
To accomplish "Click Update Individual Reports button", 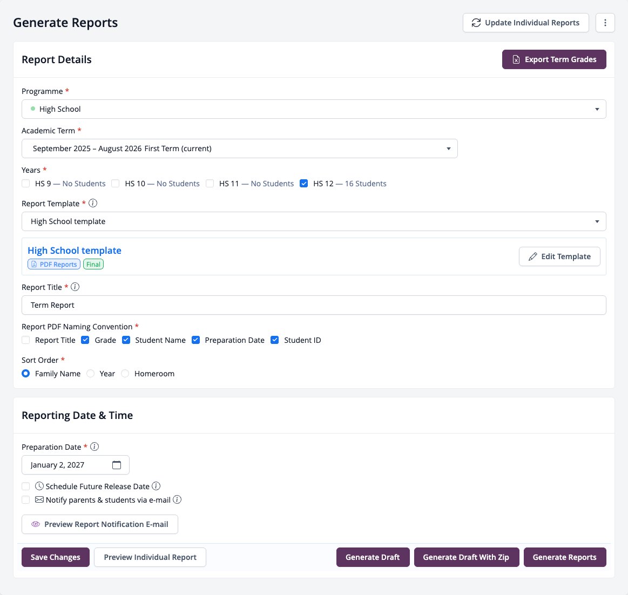I will click(x=525, y=23).
